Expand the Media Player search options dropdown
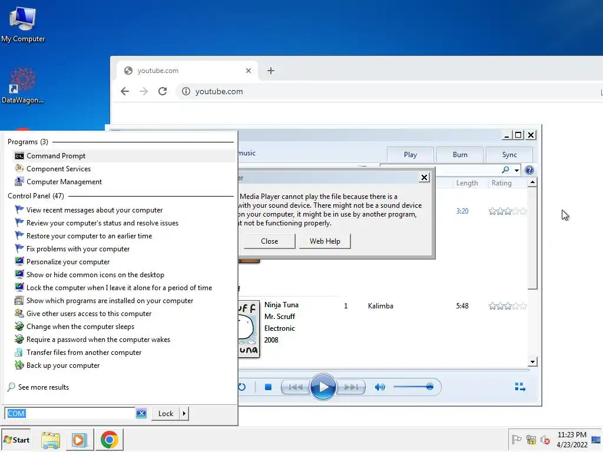 point(517,170)
